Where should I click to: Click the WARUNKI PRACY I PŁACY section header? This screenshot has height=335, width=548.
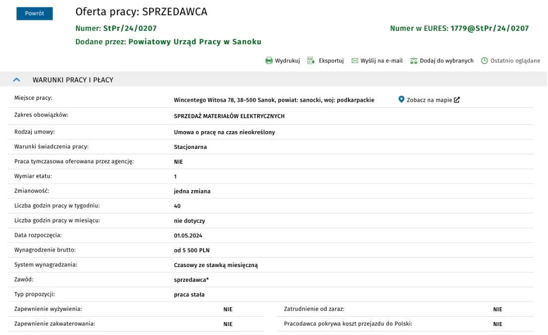(73, 80)
